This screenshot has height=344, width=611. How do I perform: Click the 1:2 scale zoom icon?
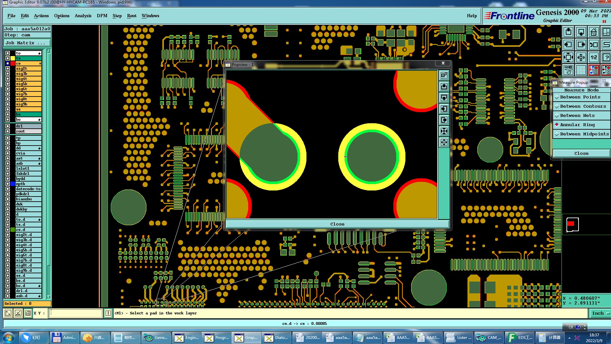593,57
